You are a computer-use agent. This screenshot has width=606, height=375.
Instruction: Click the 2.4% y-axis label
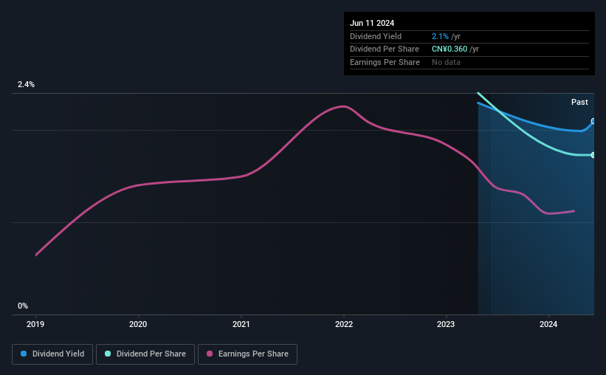pyautogui.click(x=26, y=84)
